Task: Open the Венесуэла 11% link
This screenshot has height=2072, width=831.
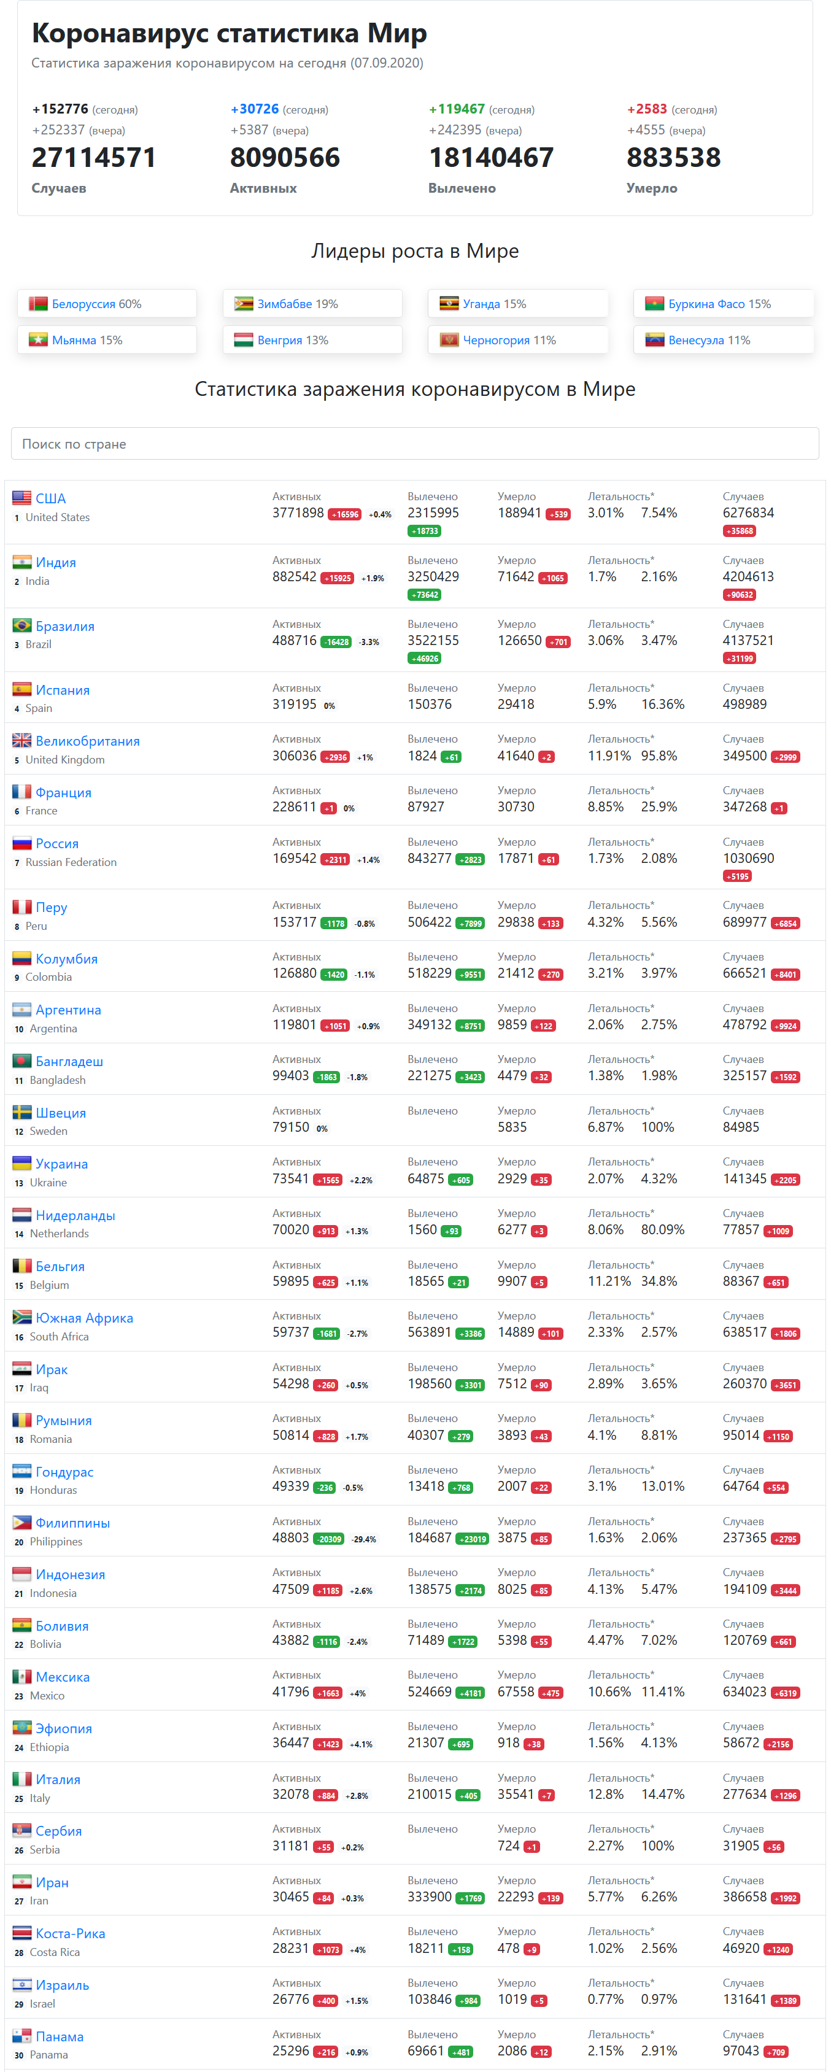Action: (709, 340)
